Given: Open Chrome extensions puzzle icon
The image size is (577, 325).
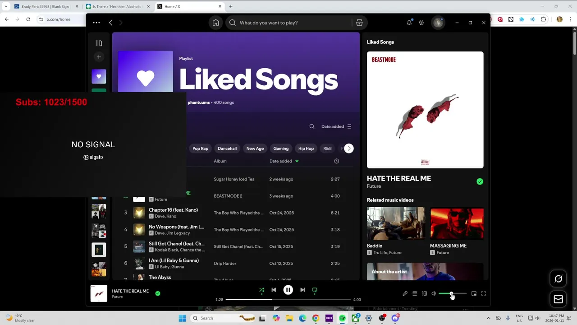Looking at the screenshot, I should point(543,19).
